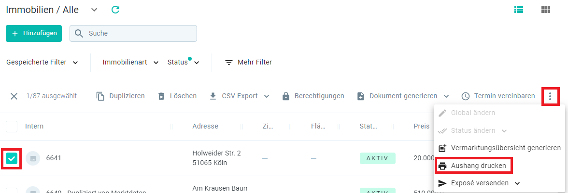The height and width of the screenshot is (193, 568).
Task: Expand the CSV-Export options arrow
Action: click(267, 96)
